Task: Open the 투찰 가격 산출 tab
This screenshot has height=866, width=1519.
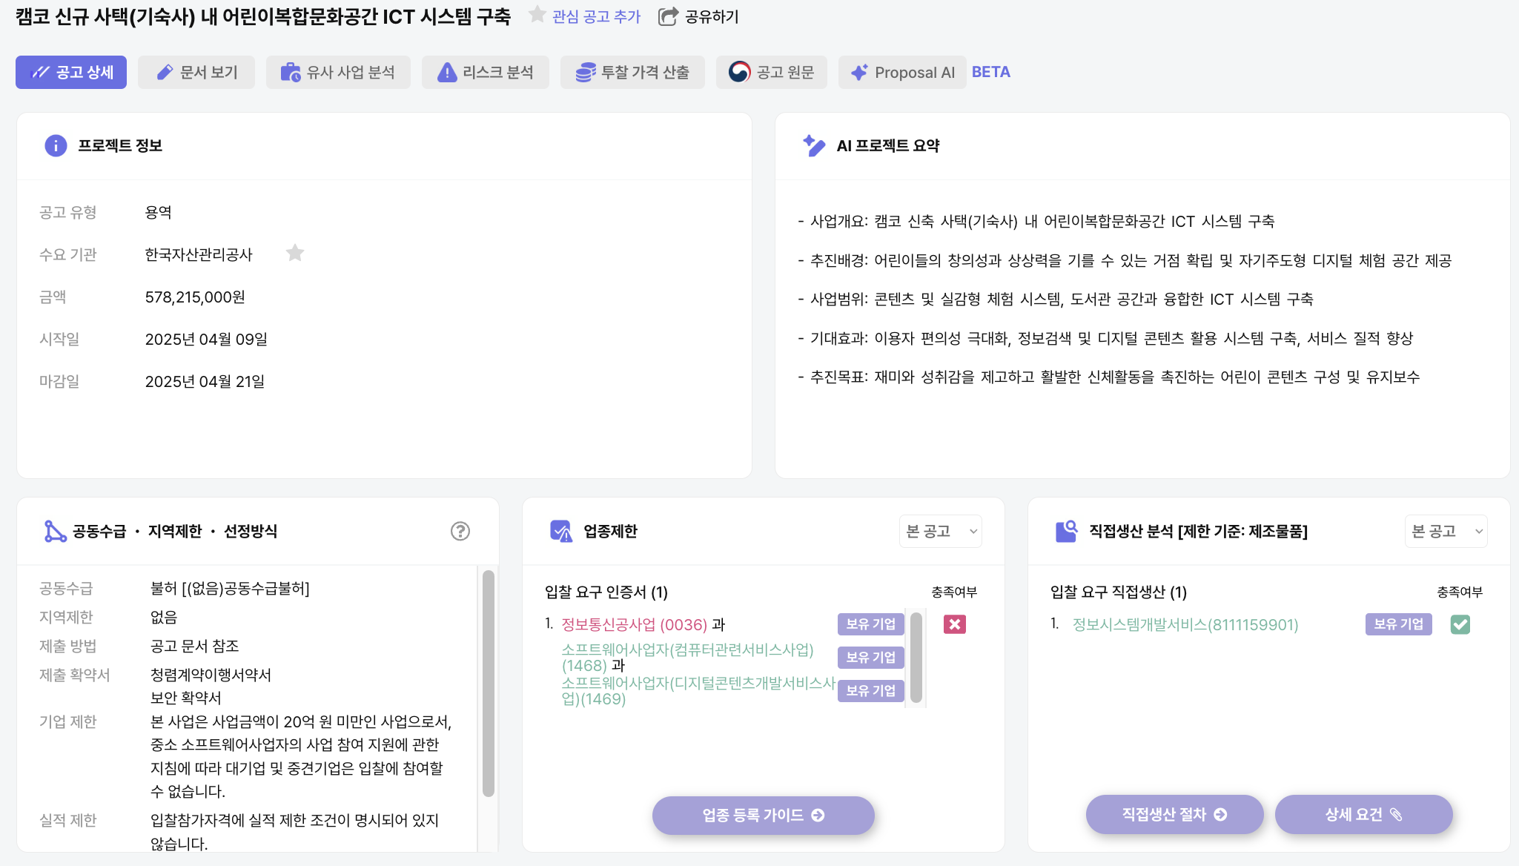Action: pyautogui.click(x=632, y=72)
